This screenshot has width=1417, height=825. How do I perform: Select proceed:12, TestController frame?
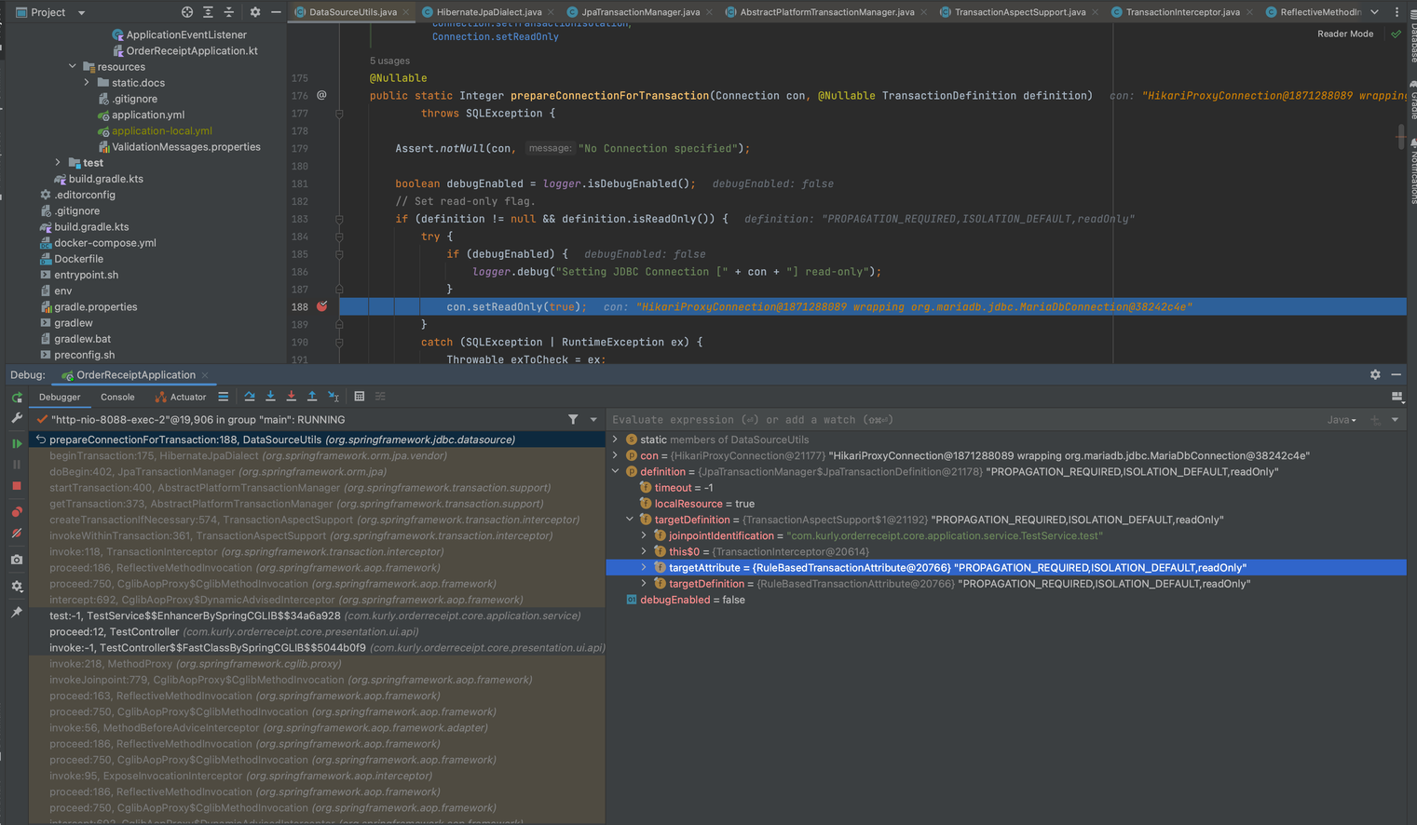click(317, 631)
